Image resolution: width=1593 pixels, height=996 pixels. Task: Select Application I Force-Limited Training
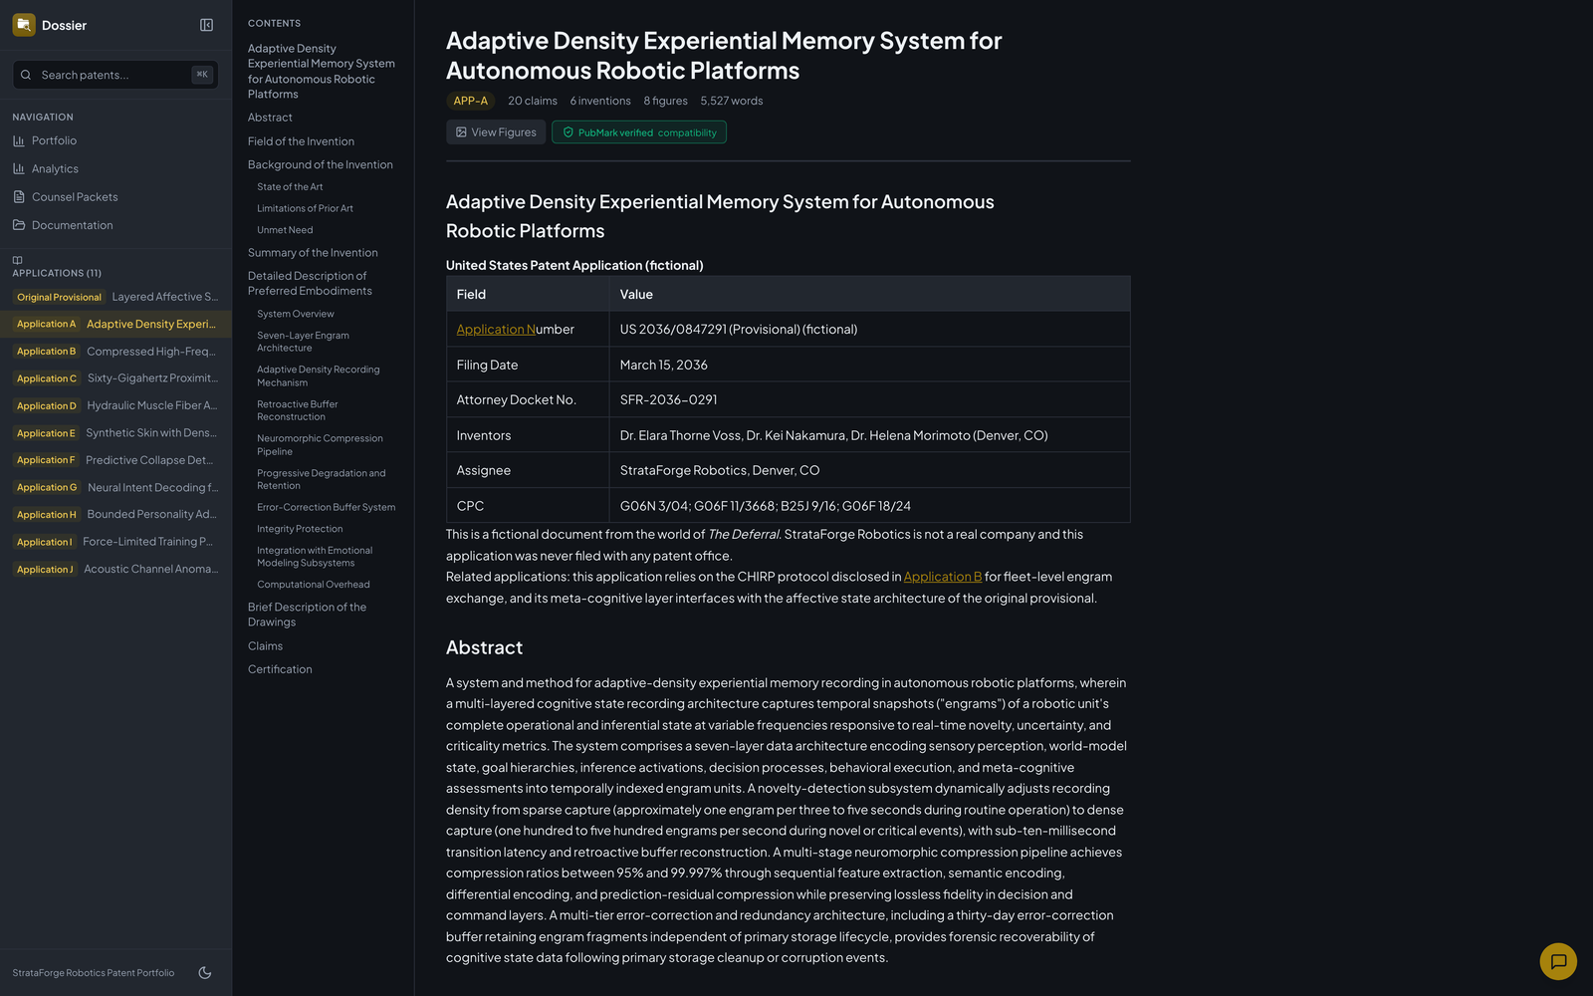point(115,542)
